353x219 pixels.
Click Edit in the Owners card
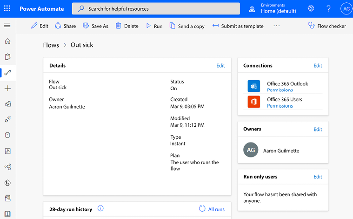(x=318, y=129)
